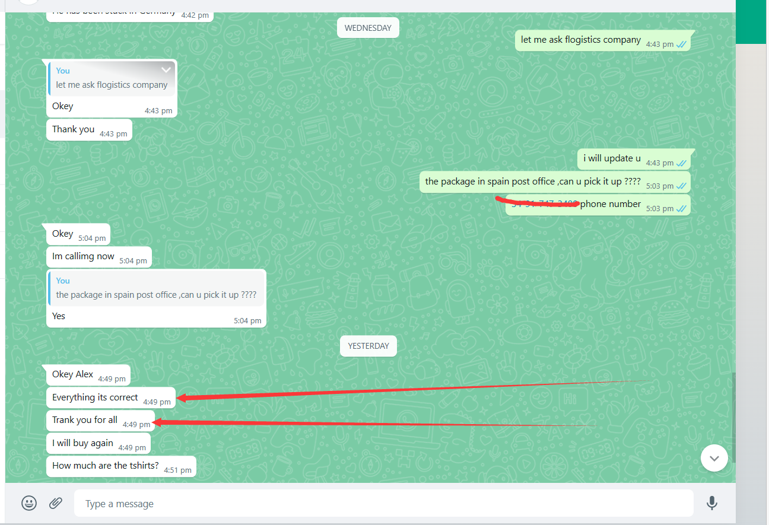Click the YESTERDAY date chip
The height and width of the screenshot is (525, 769).
[x=368, y=346]
